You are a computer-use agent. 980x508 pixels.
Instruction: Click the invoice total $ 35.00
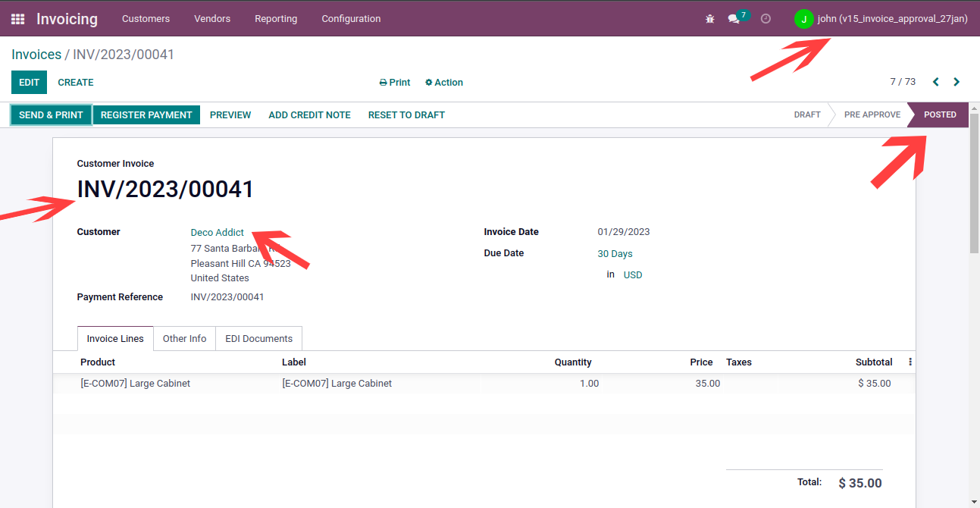point(860,483)
